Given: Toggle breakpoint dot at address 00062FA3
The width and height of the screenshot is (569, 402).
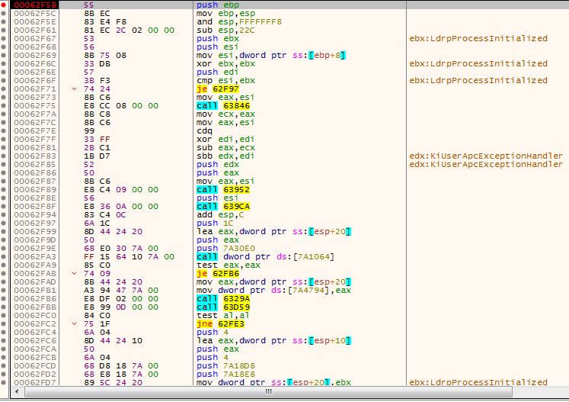Looking at the screenshot, I should tap(3, 257).
